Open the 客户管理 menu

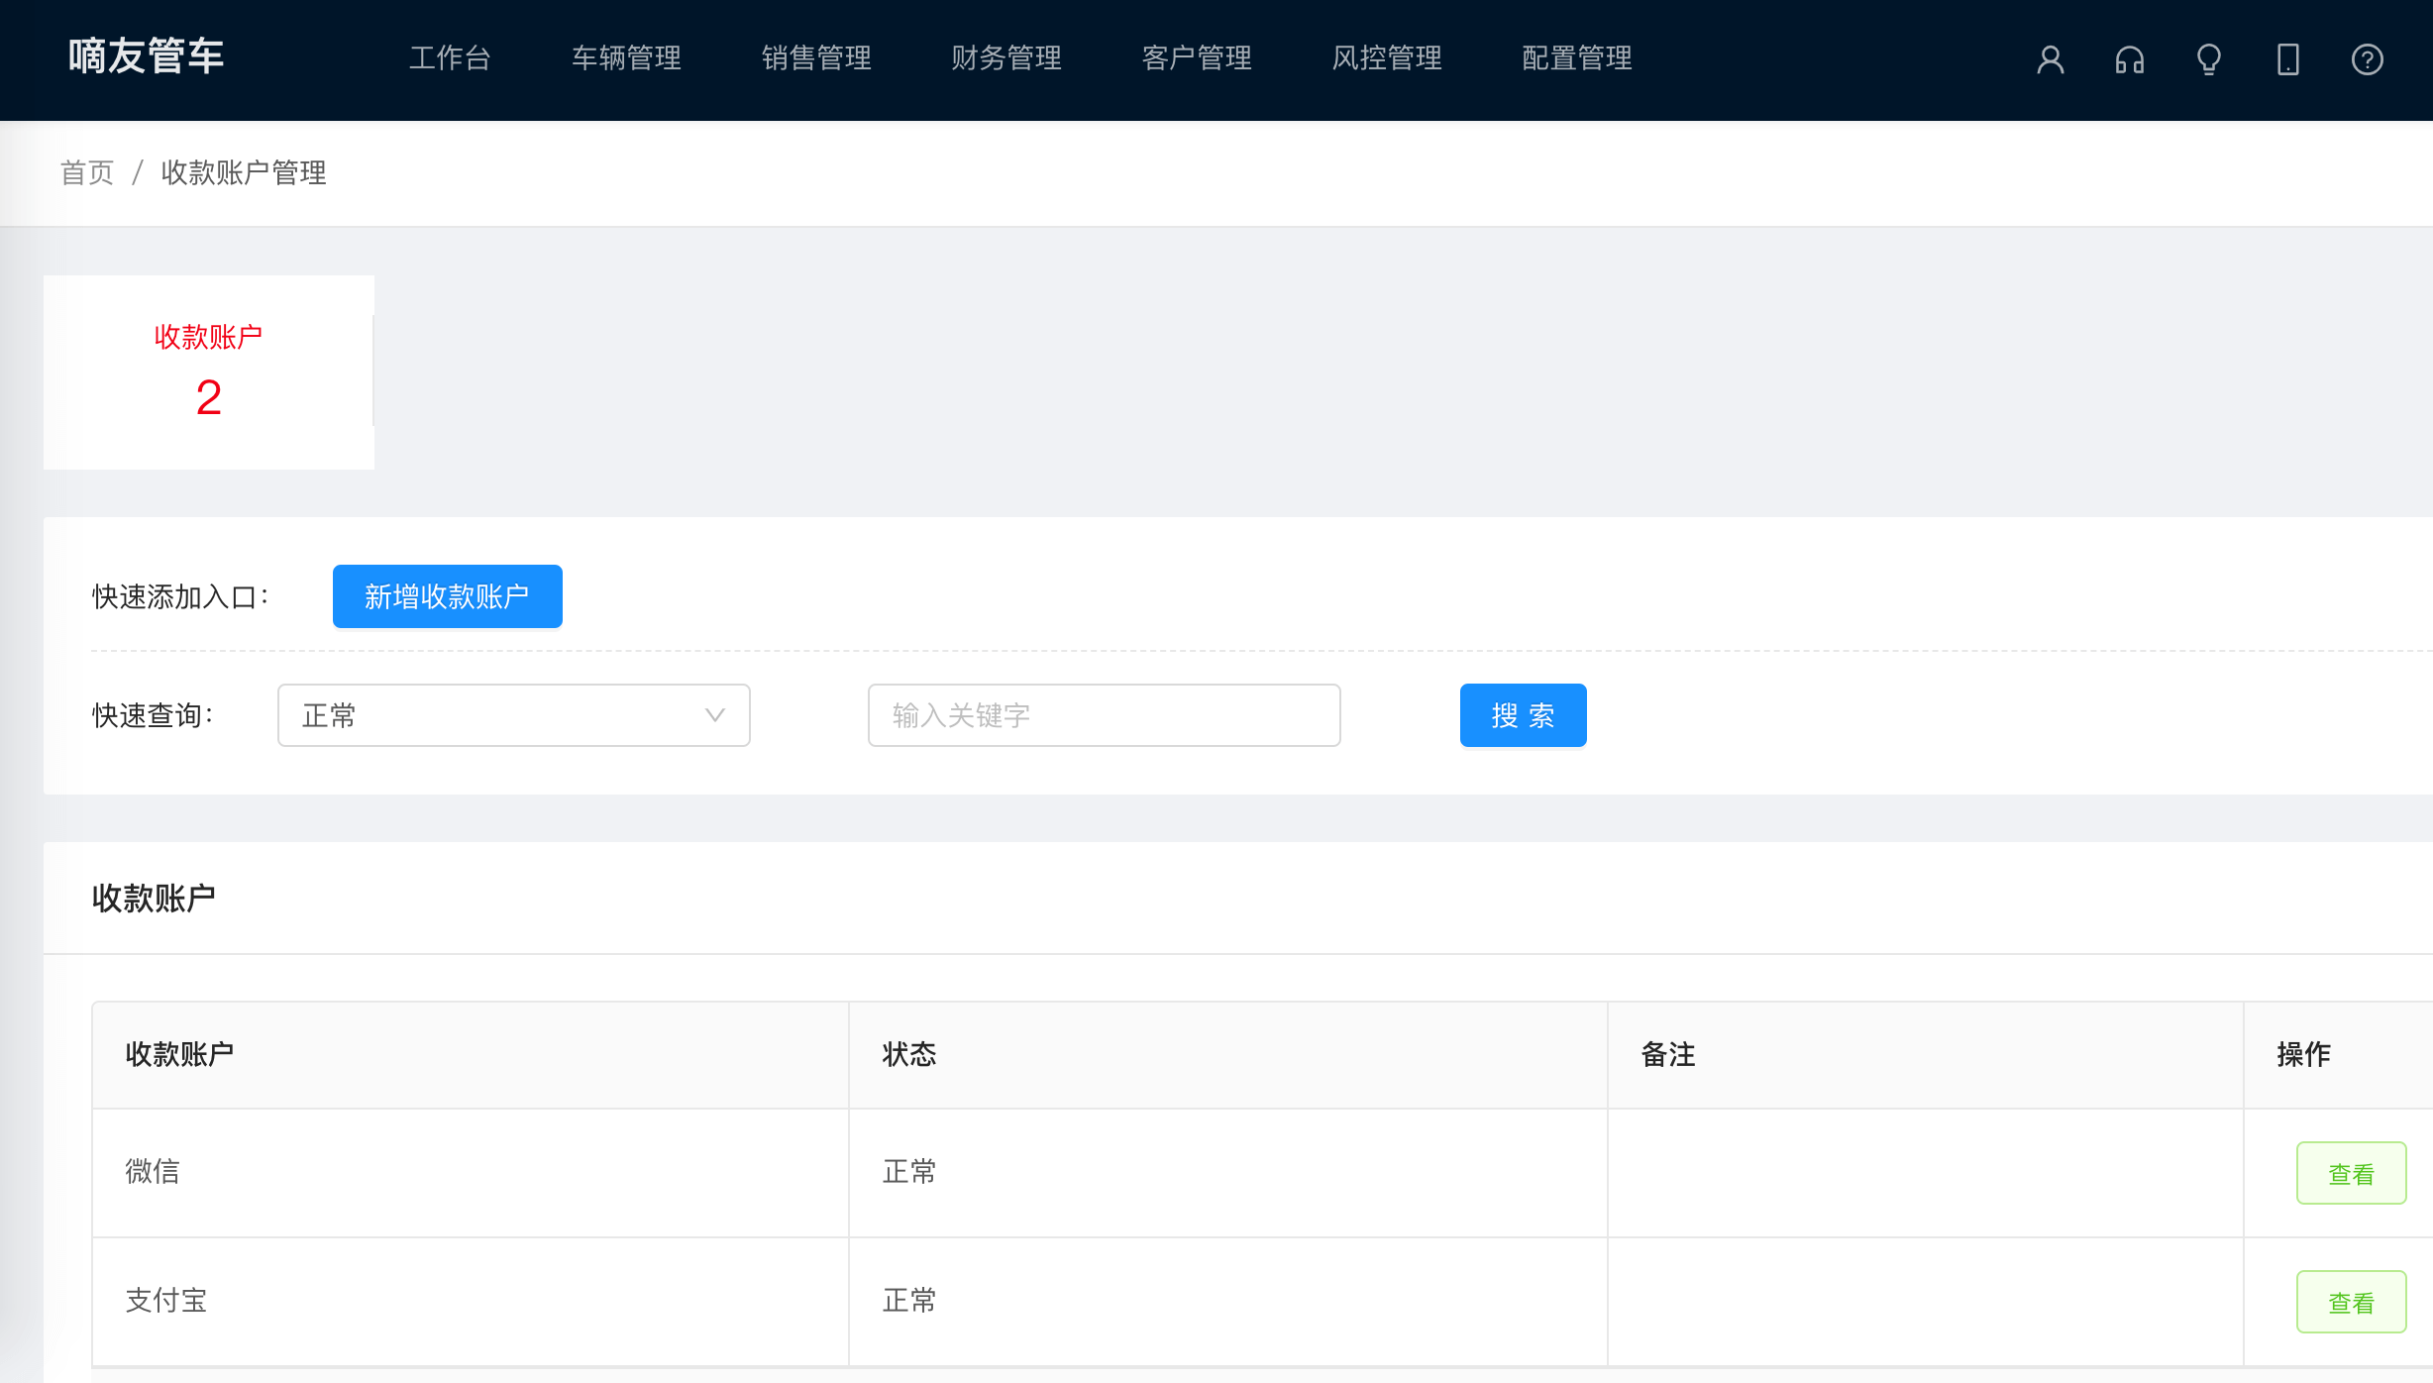pos(1197,58)
